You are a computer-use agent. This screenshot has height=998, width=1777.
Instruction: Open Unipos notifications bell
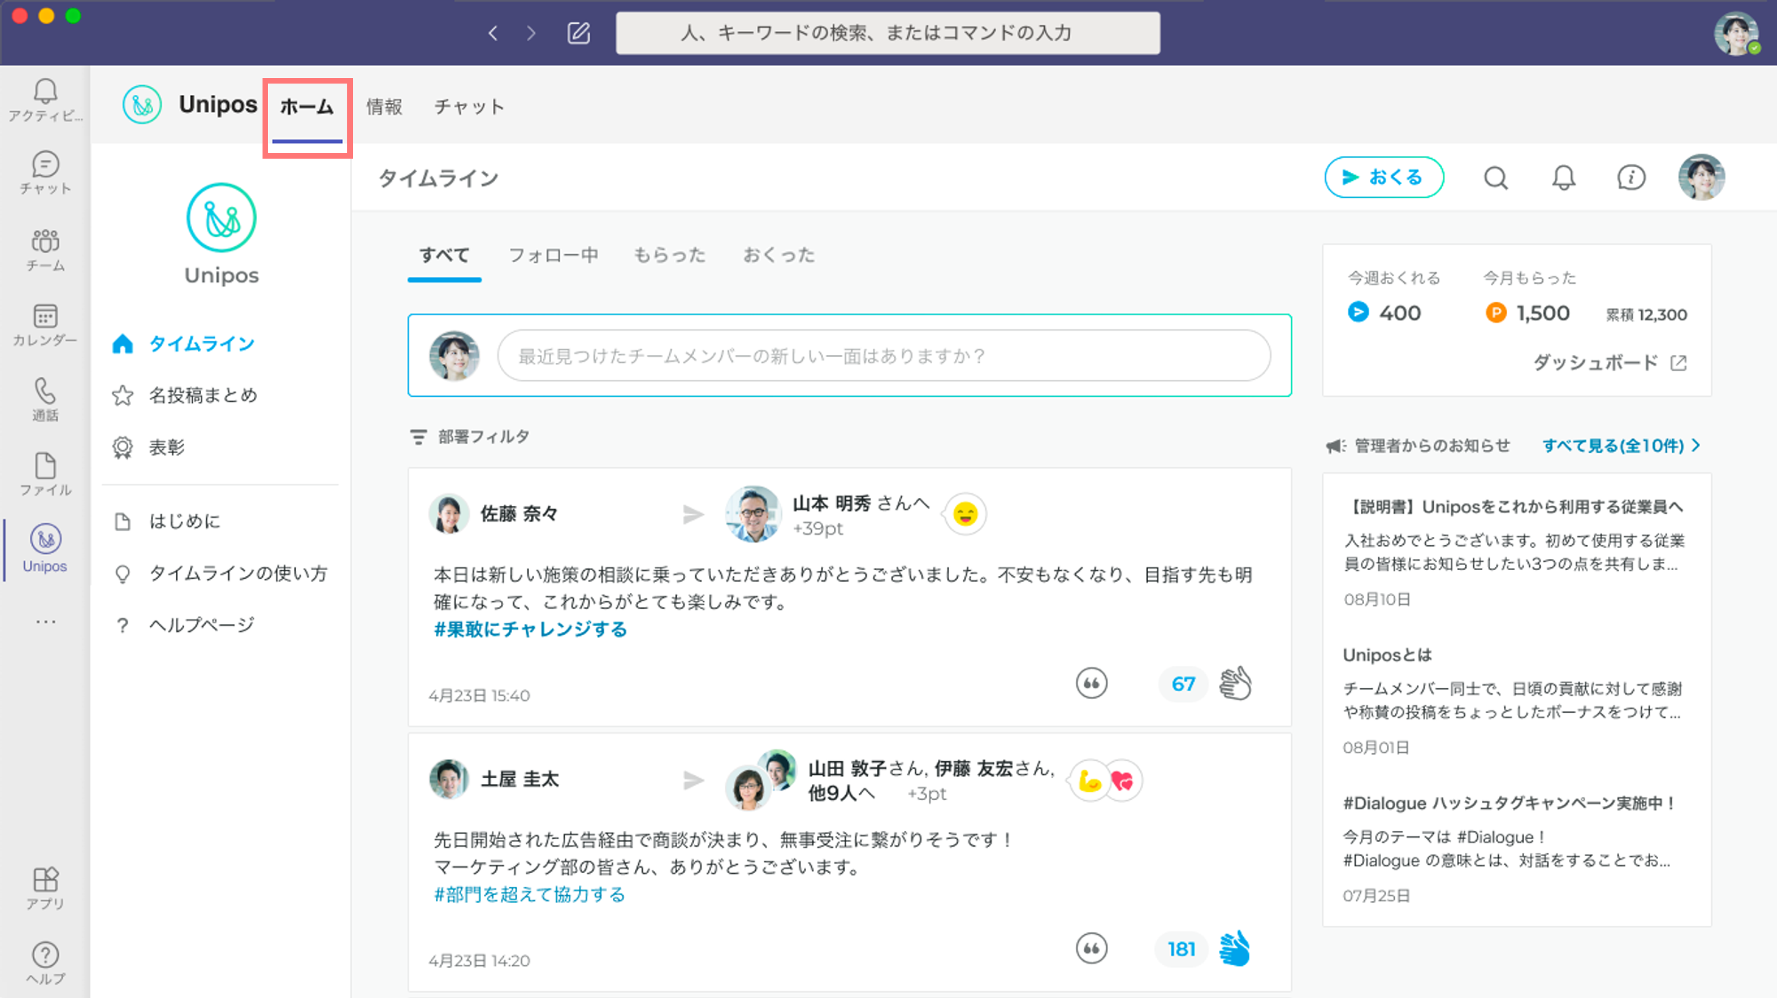(x=1563, y=178)
